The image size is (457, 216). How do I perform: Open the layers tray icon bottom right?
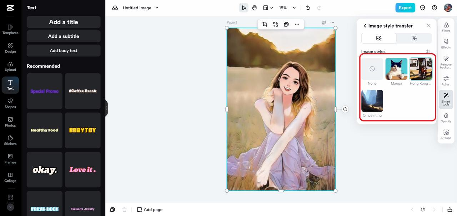coord(450,210)
